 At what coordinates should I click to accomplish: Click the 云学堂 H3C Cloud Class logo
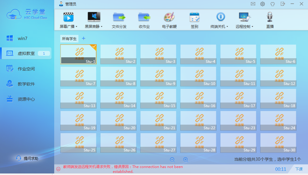click(27, 14)
